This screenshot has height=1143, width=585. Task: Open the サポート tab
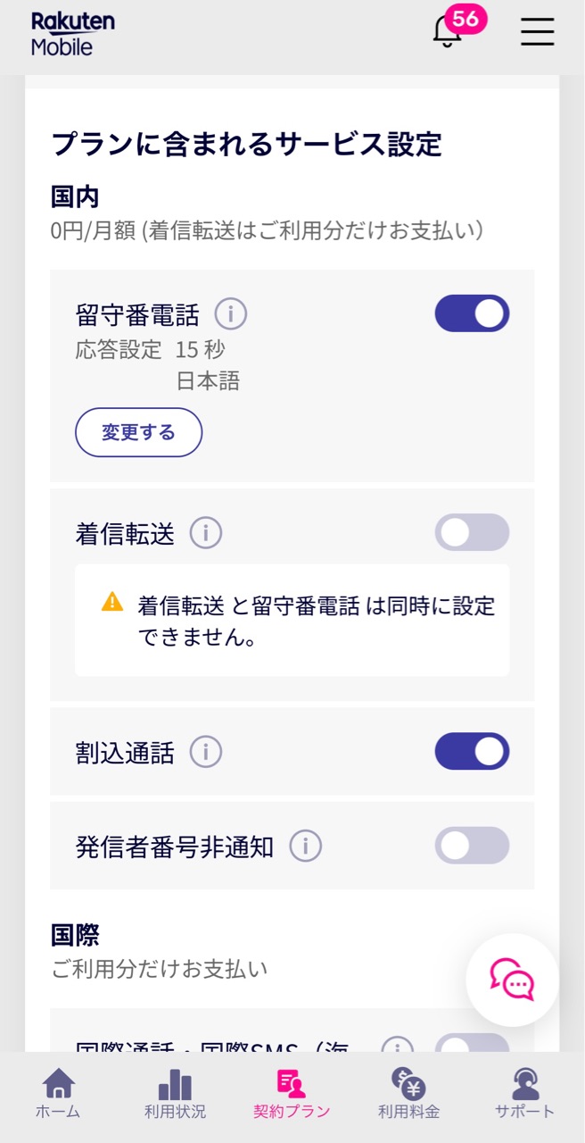pos(525,1095)
